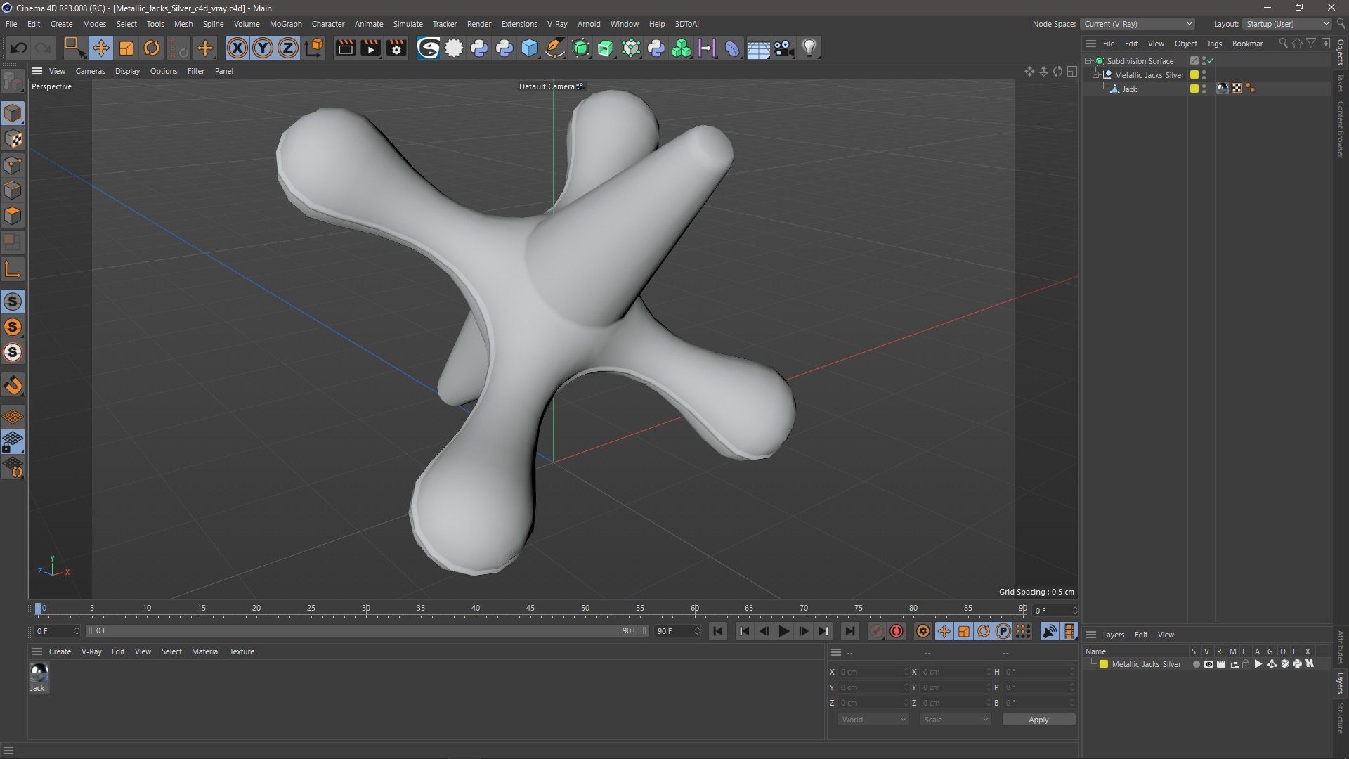Collapse Metallic_Jacks_Silver tree item

pyautogui.click(x=1095, y=75)
